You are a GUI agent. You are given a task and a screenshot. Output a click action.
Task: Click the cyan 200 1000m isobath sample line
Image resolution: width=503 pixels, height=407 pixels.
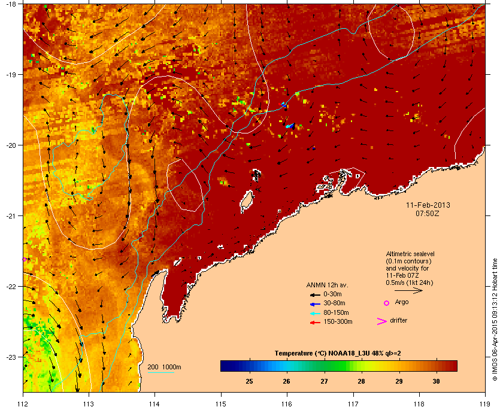[160, 373]
